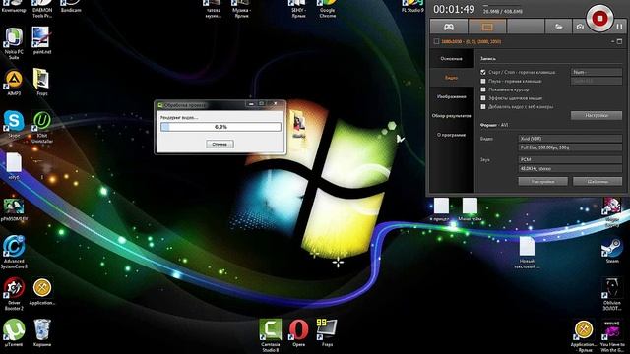630x354 pixels.
Task: Open the Шаблоны presets button
Action: pyautogui.click(x=598, y=181)
